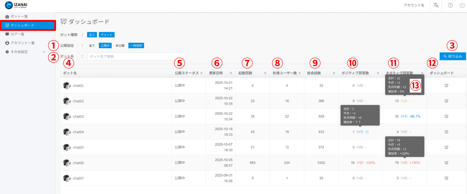467x194 pixels.
Task: Click the IZANAI logo
Action: pos(16,5)
